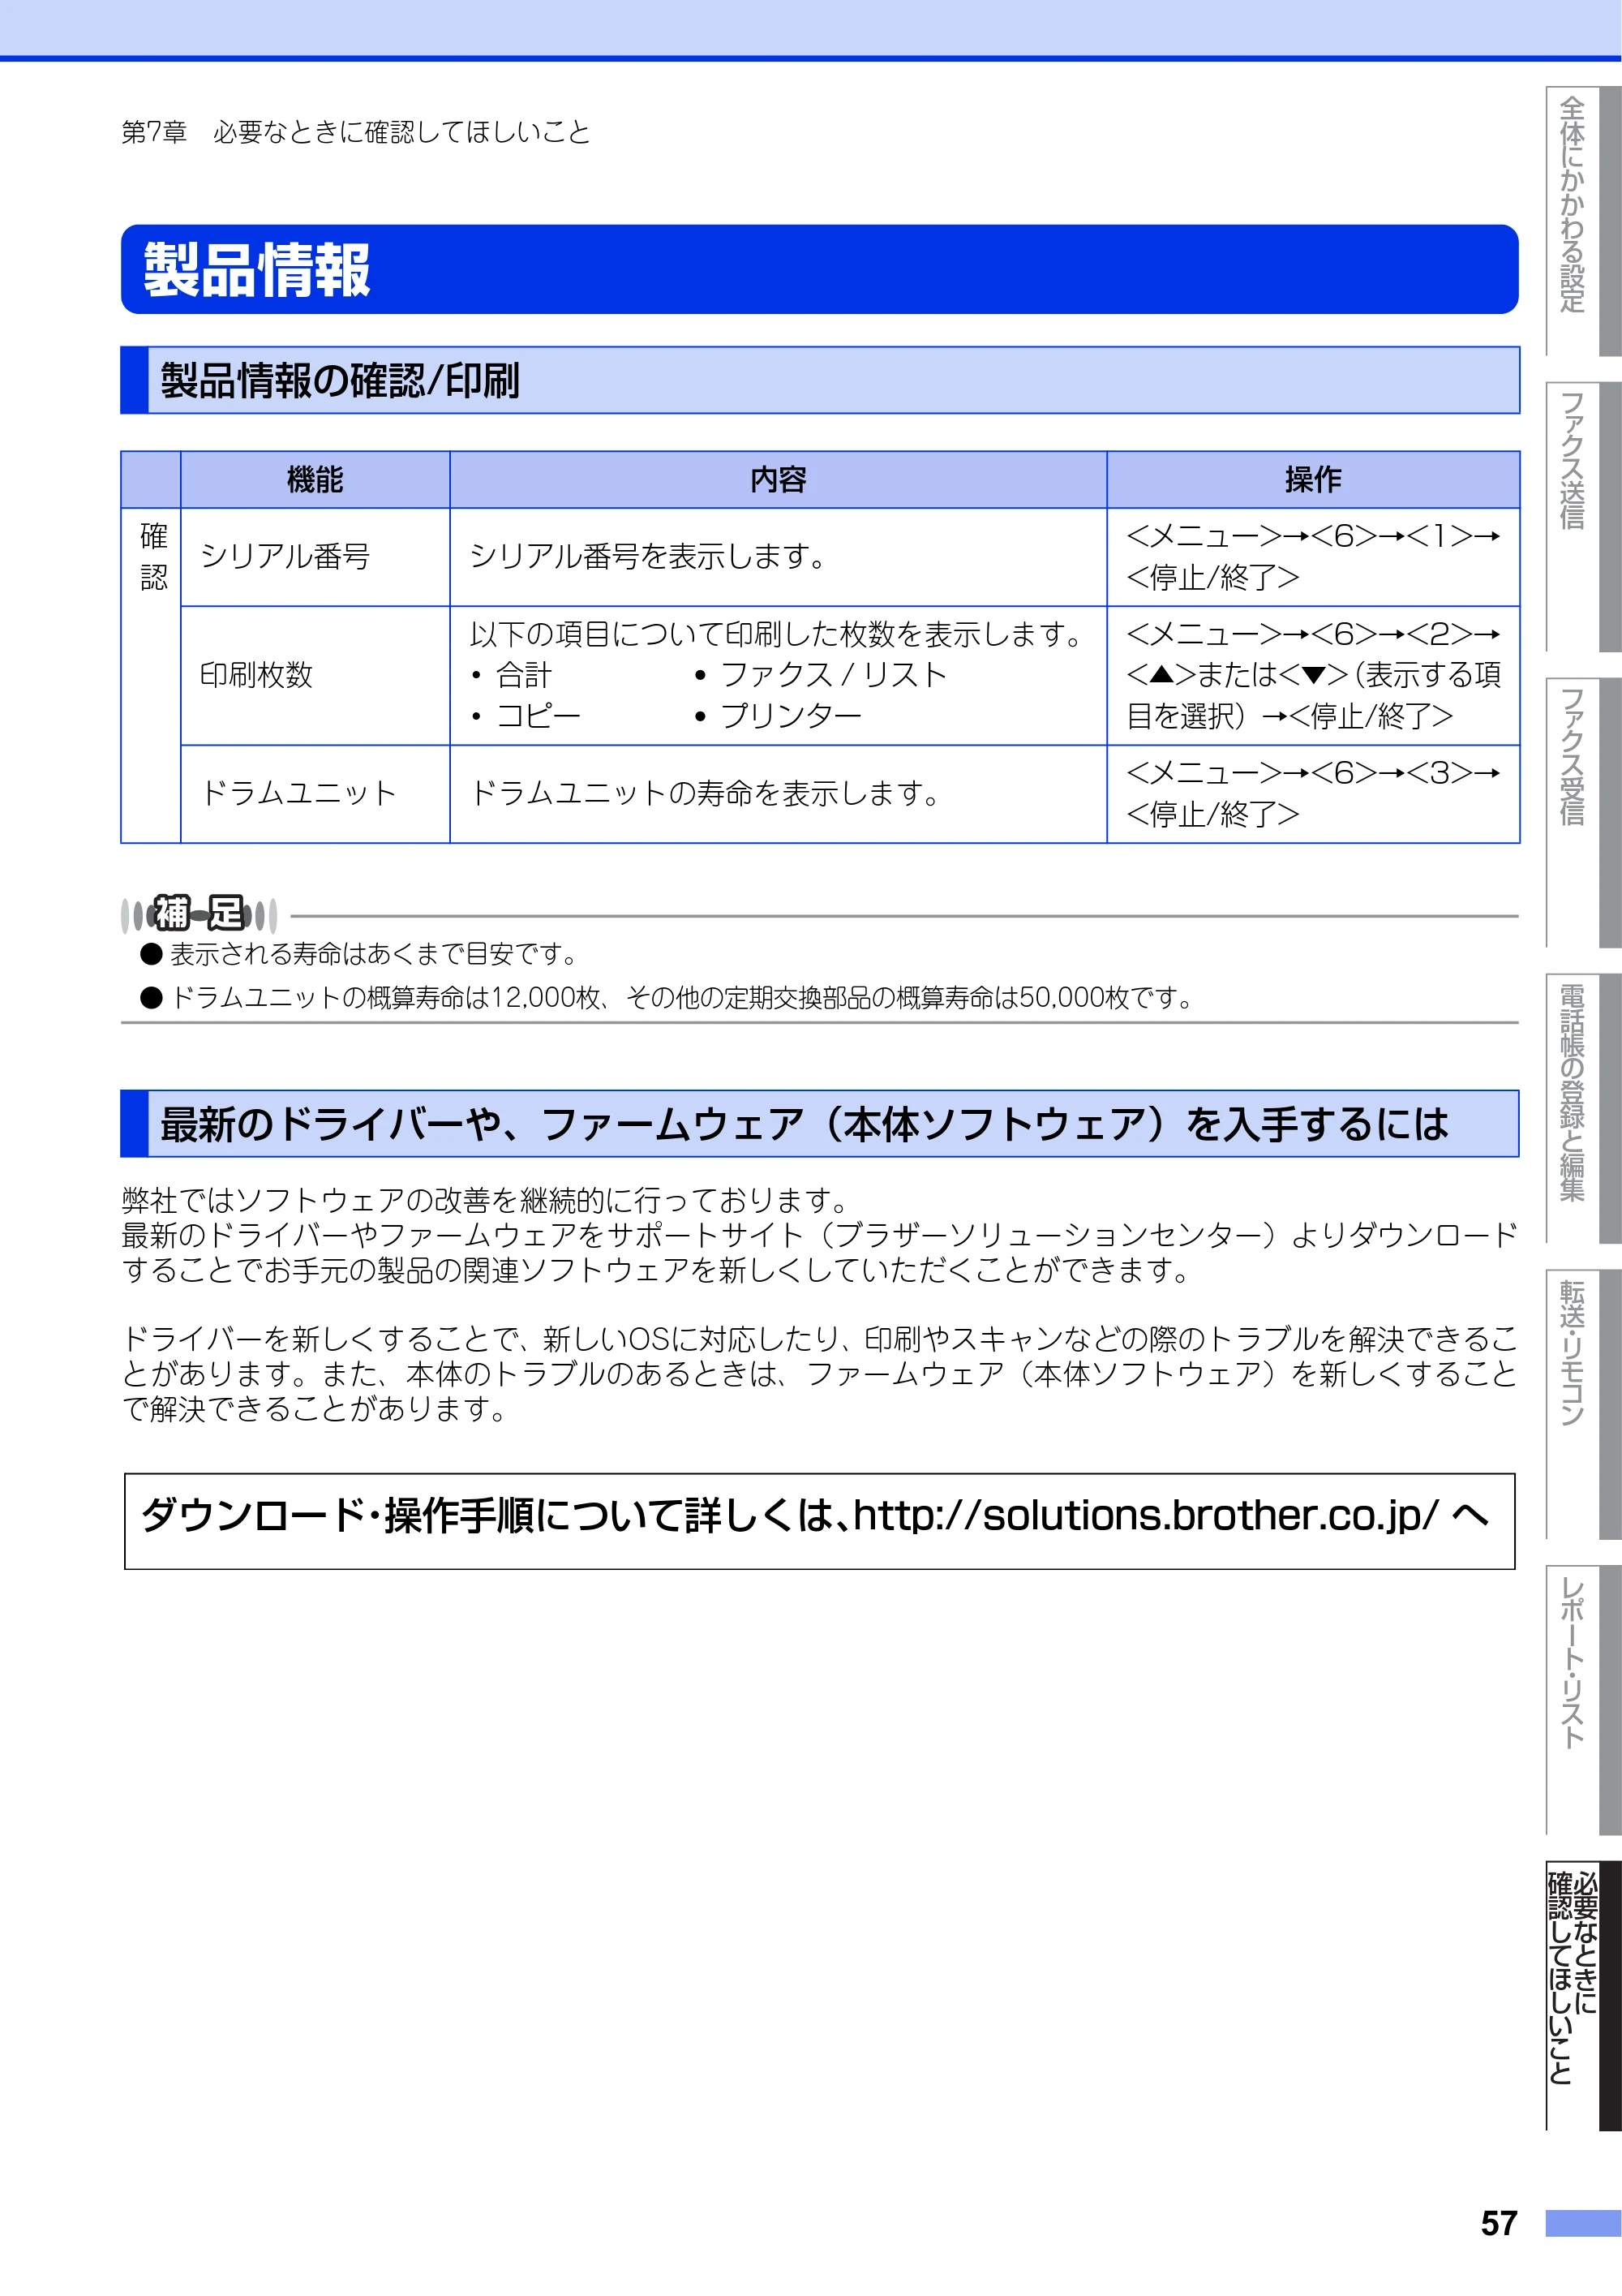Click paragraph starting ドライバーを新しくすることで
1622x2296 pixels.
819,1374
